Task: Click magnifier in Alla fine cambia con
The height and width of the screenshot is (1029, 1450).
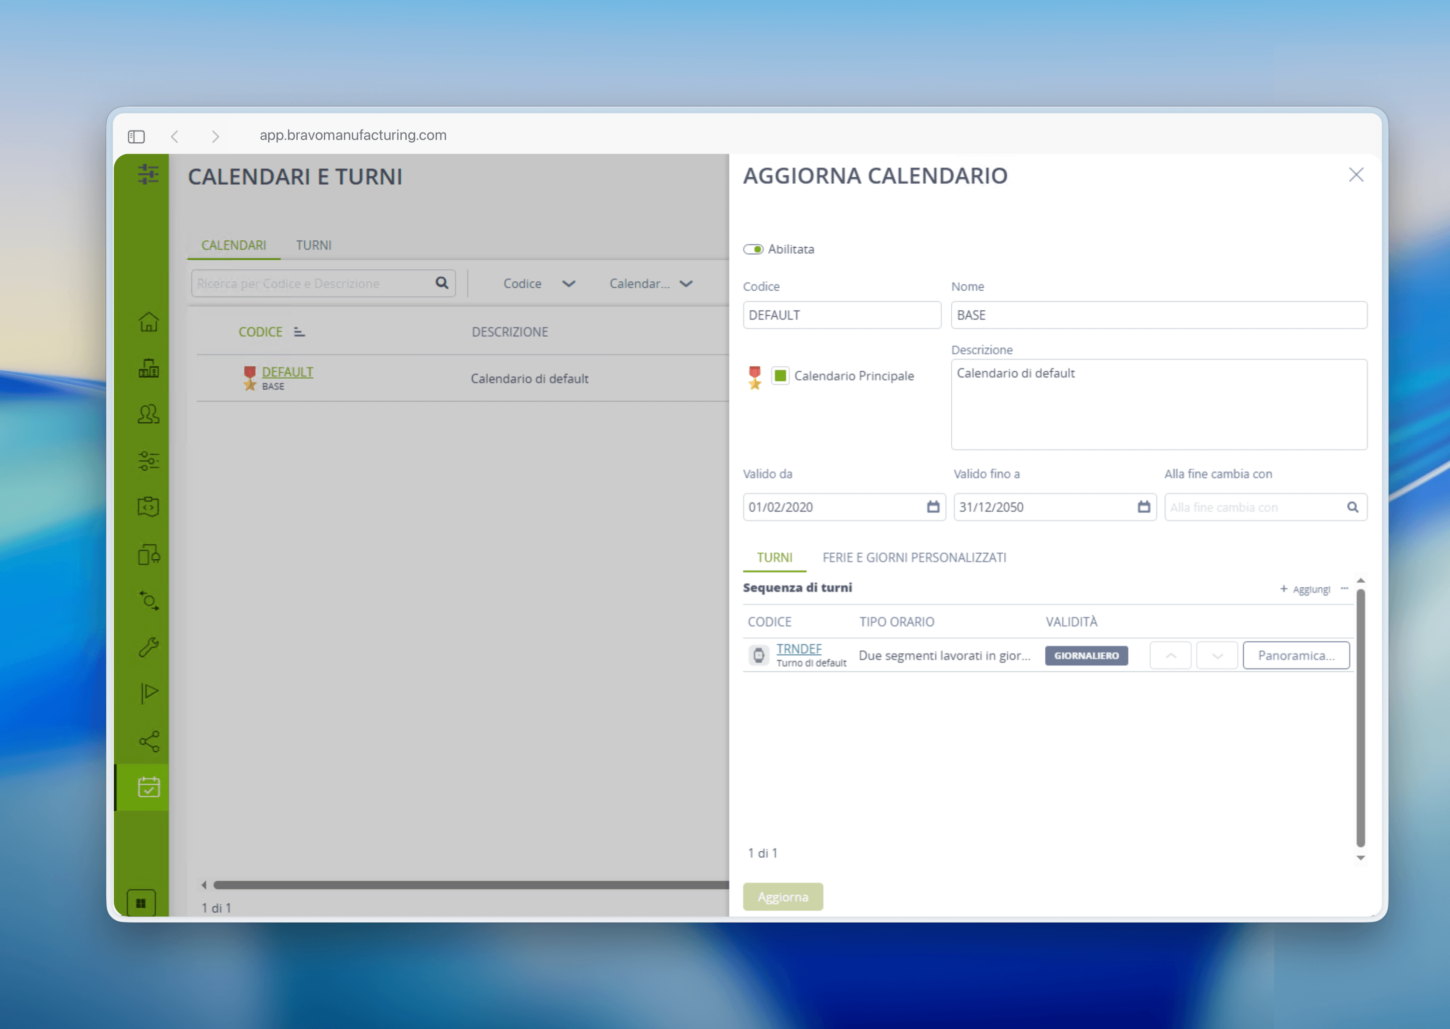Action: [1352, 507]
